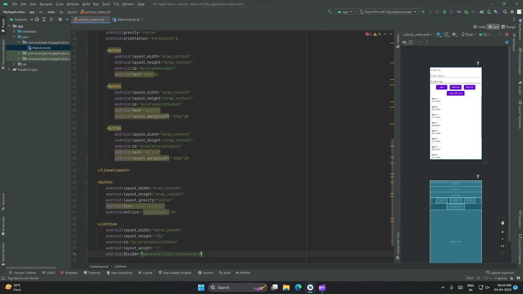
Task: Open File Explorer from Windows taskbar
Action: (x=286, y=287)
